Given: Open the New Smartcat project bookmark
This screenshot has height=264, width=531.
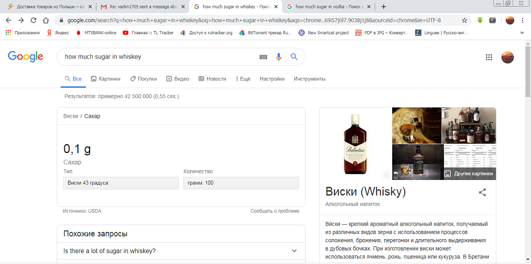Looking at the screenshot, I should 324,33.
